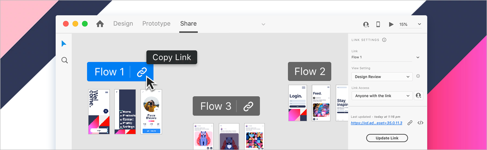This screenshot has height=150, width=487.
Task: Open the Anyone with the link dropdown
Action: tap(382, 96)
